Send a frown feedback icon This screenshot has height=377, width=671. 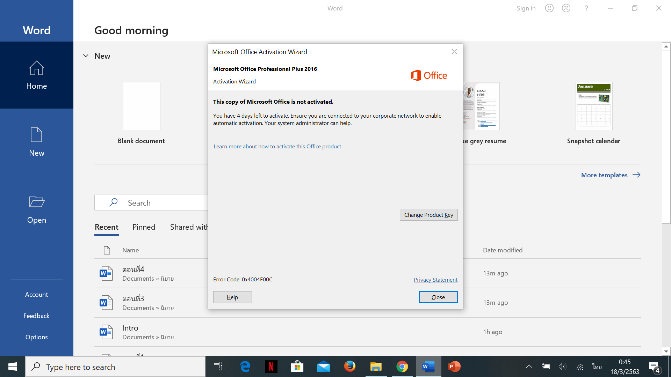coord(566,8)
